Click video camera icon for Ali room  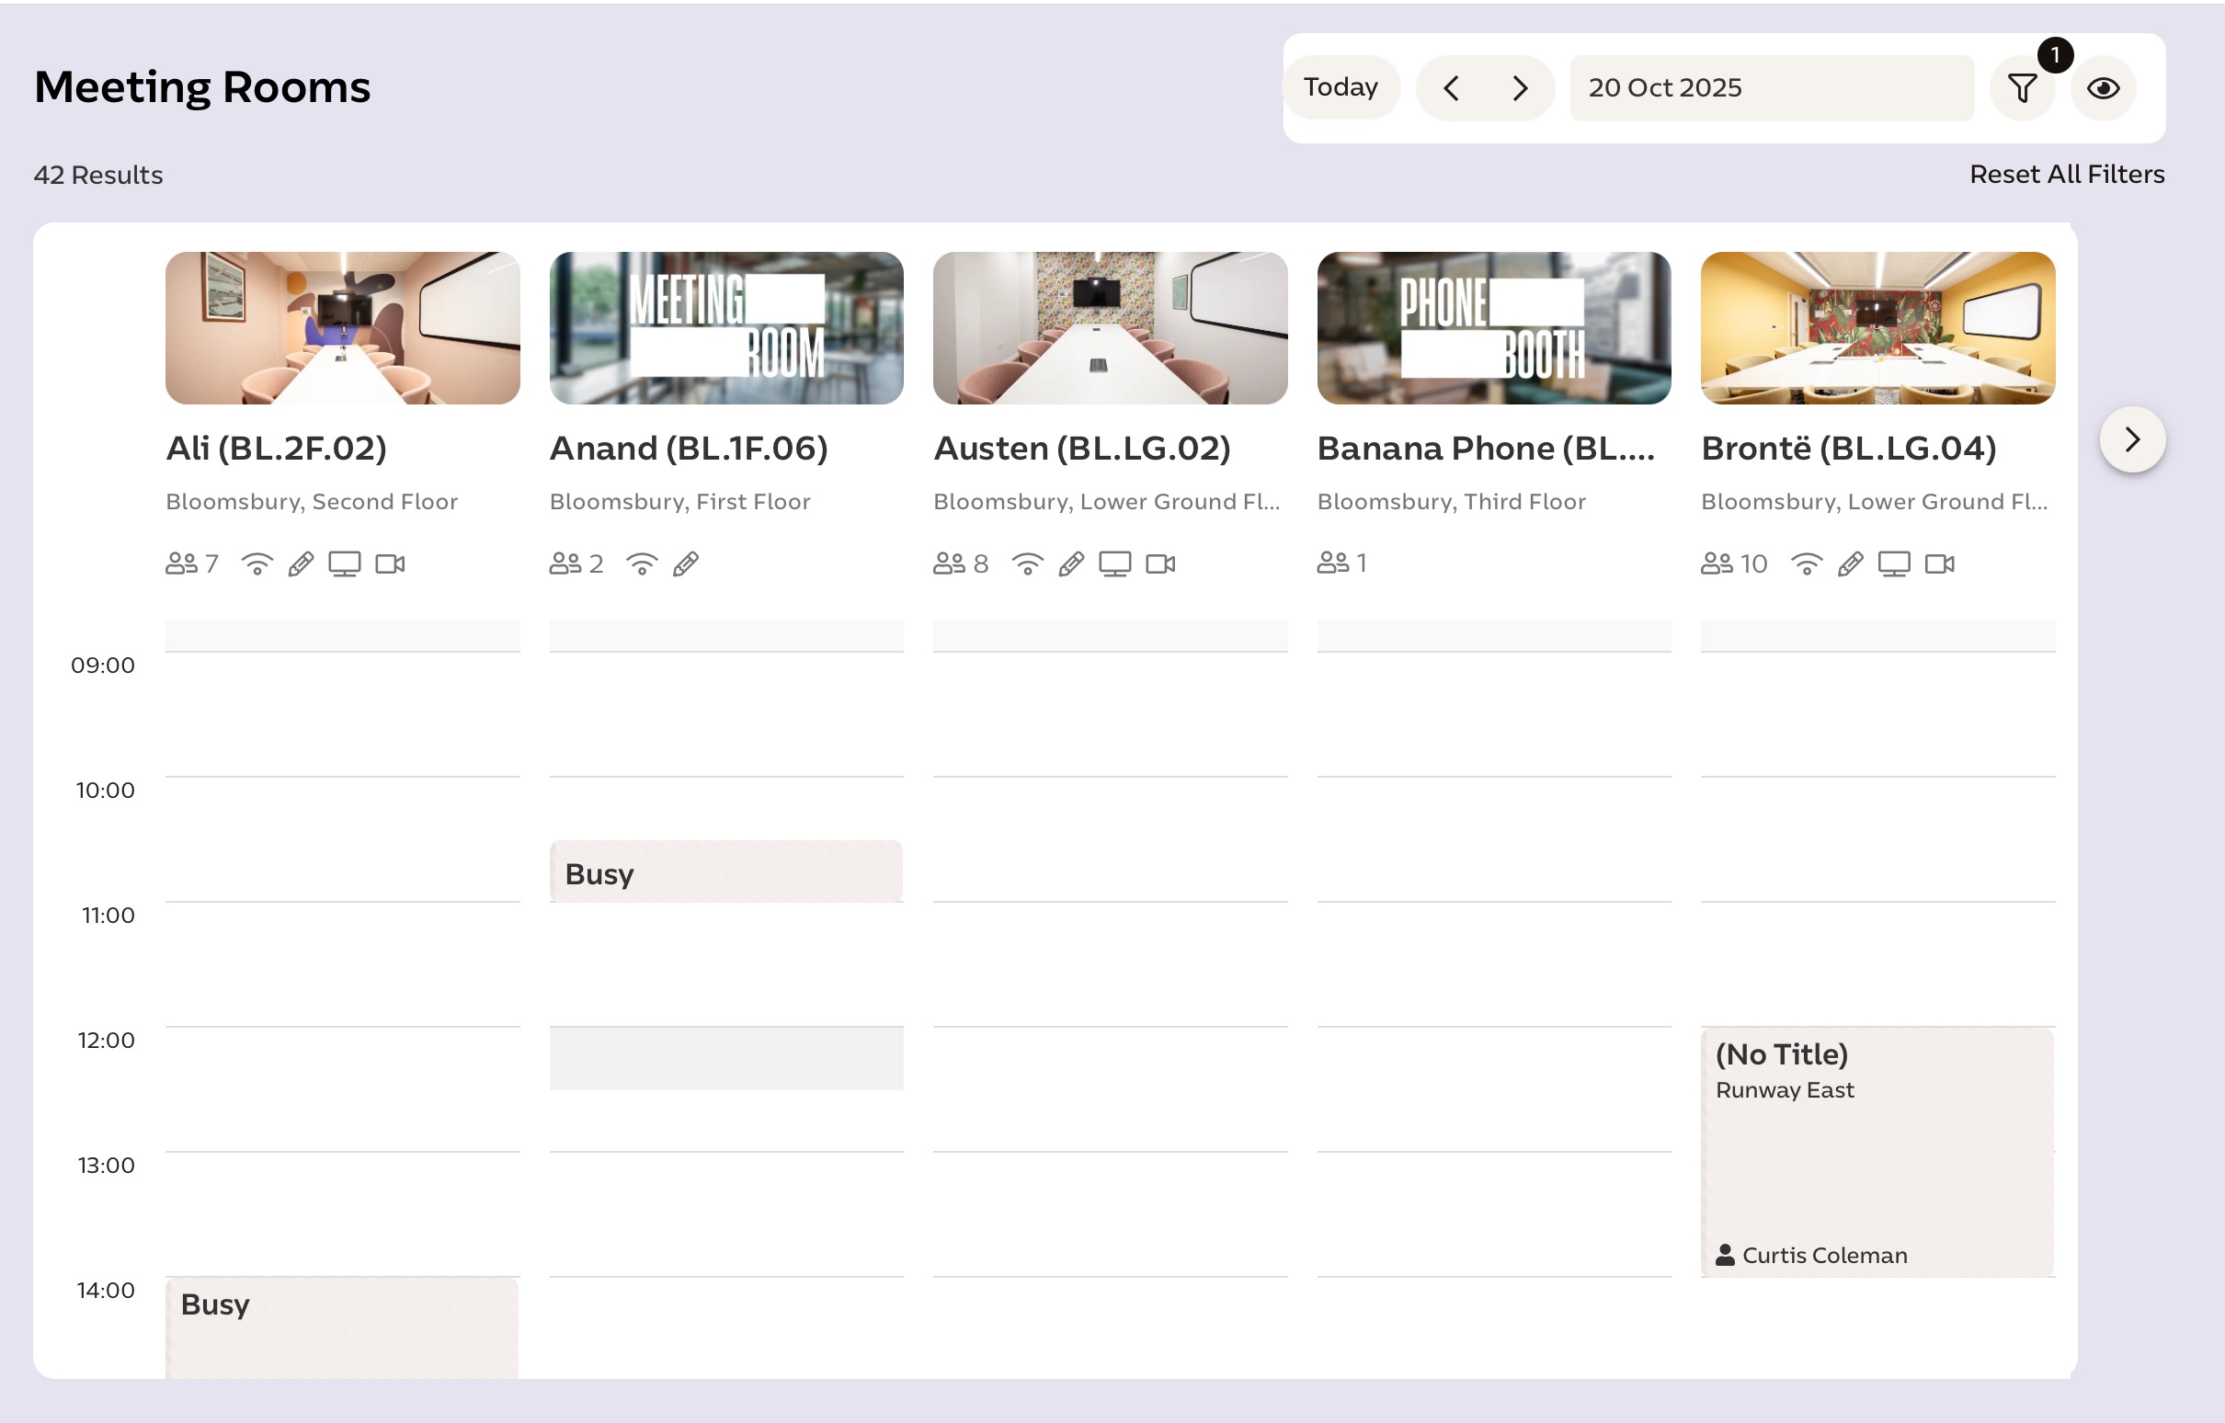[x=390, y=564]
